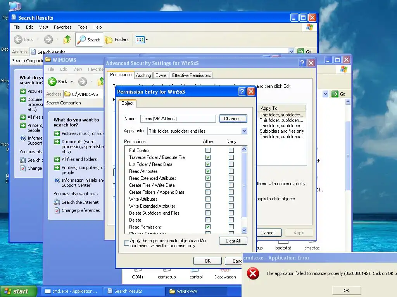This screenshot has width=397, height=297.
Task: Uncheck Allow for Traverse Folder / Execute File
Action: [208, 157]
